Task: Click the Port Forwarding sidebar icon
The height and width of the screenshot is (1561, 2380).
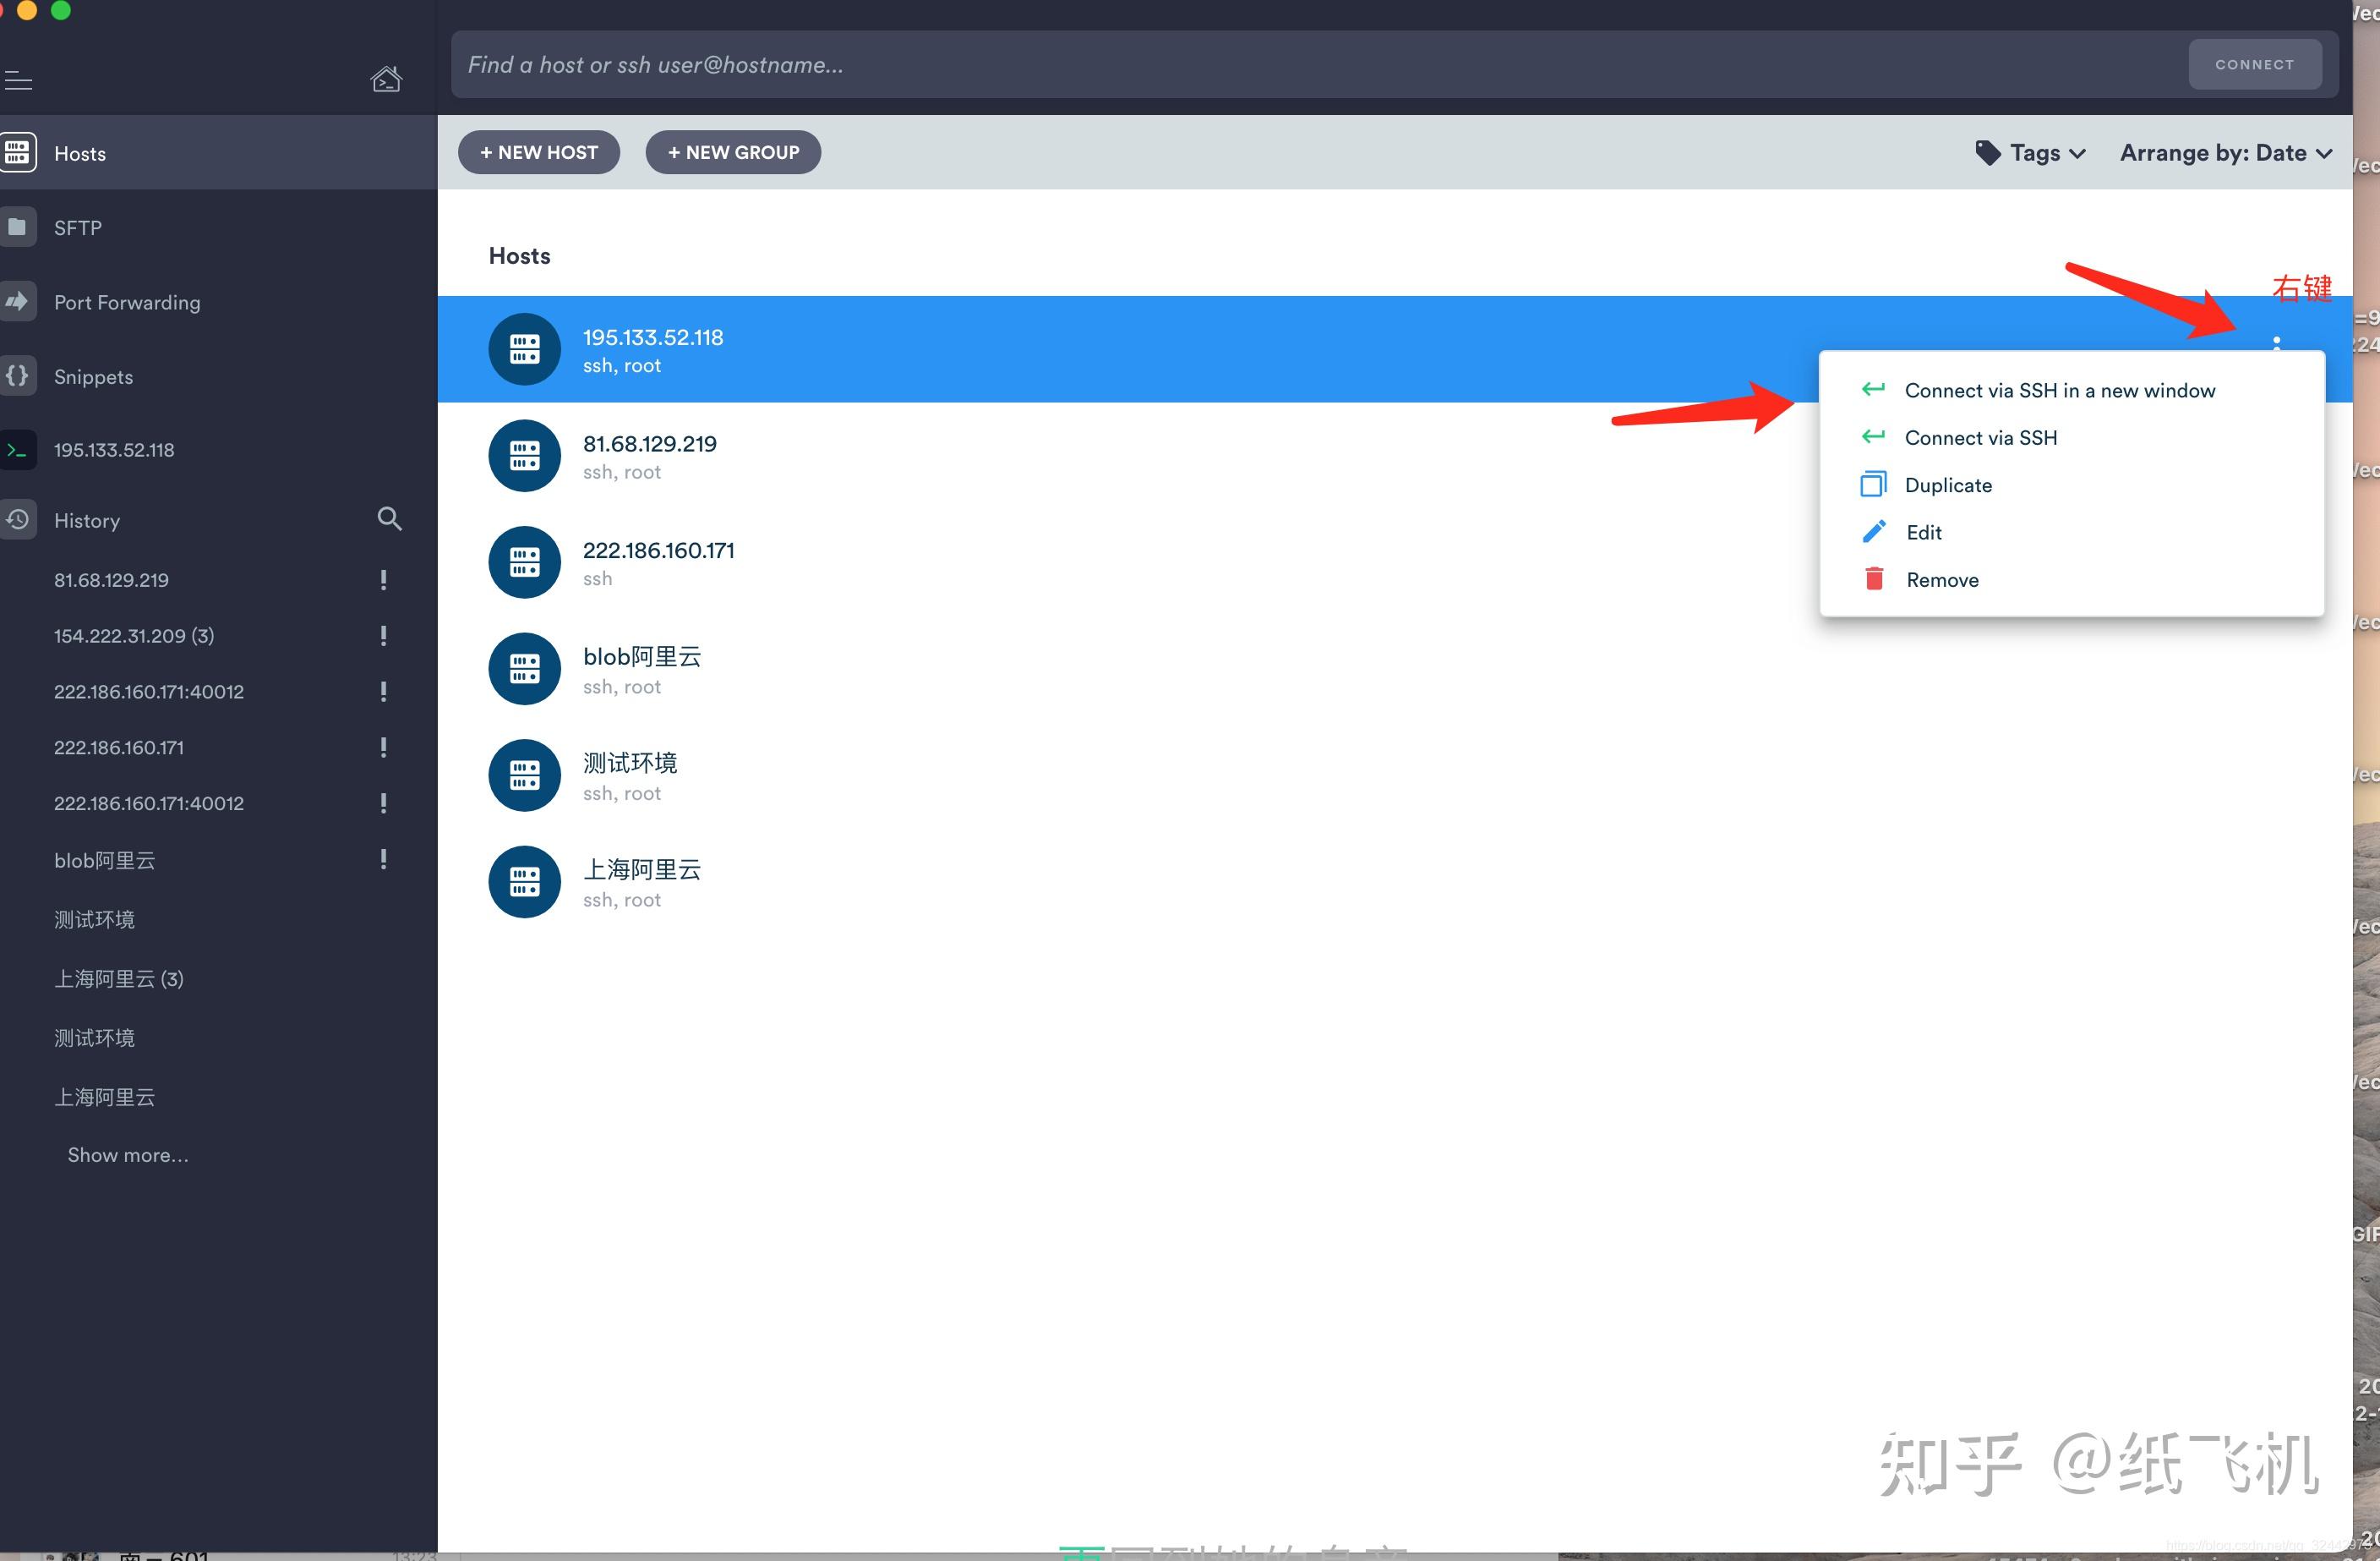Action: (21, 301)
